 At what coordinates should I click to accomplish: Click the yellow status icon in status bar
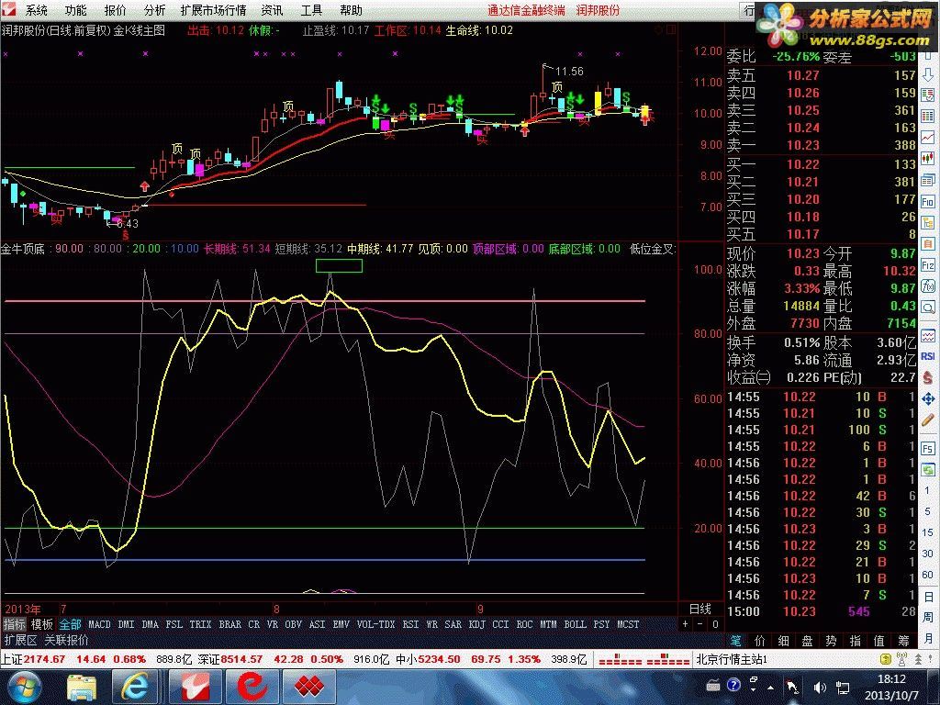pyautogui.click(x=886, y=659)
